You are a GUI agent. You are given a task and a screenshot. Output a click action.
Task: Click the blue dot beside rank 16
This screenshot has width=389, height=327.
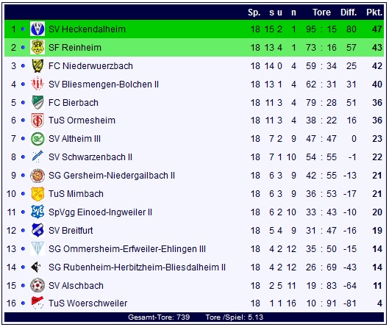coord(23,303)
